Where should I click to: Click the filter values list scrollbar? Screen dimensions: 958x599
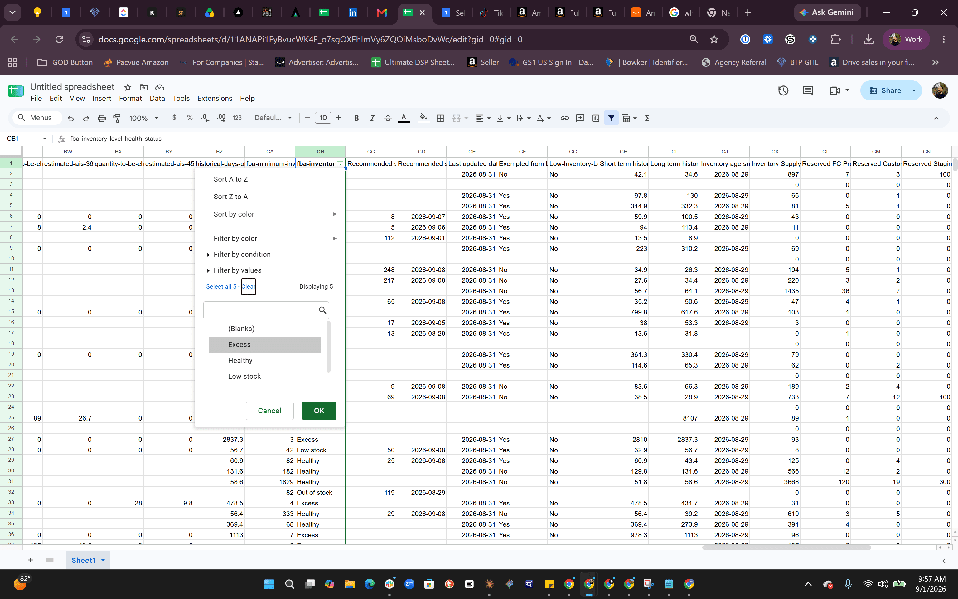click(x=328, y=347)
